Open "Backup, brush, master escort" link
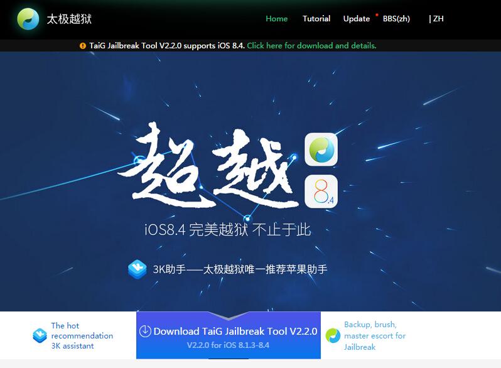The height and width of the screenshot is (368, 501). pyautogui.click(x=375, y=336)
